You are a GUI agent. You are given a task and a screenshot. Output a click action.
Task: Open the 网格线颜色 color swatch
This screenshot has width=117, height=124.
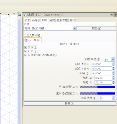(97, 87)
